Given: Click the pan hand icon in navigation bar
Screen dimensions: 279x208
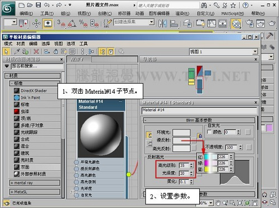Looking at the screenshot, I should pos(218,203).
